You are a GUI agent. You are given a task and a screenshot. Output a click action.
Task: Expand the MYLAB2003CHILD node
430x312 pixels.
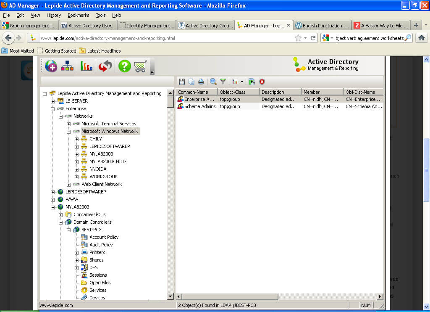(76, 162)
